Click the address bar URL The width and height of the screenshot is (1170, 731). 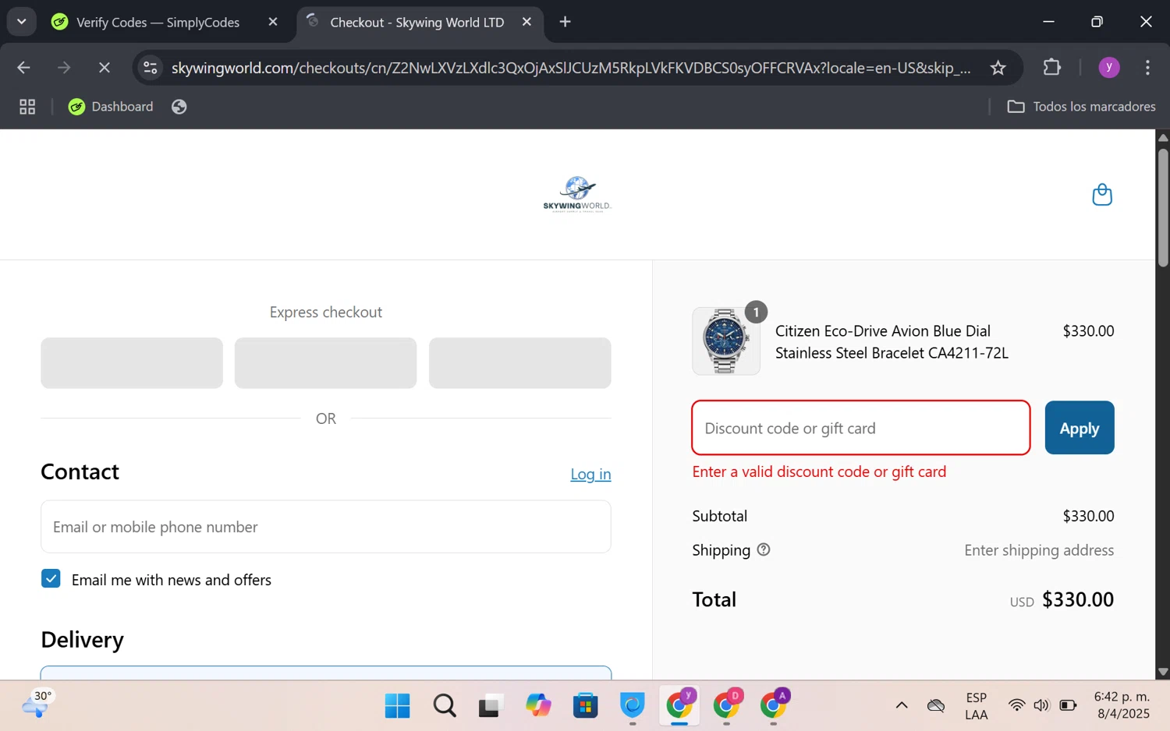coord(571,68)
